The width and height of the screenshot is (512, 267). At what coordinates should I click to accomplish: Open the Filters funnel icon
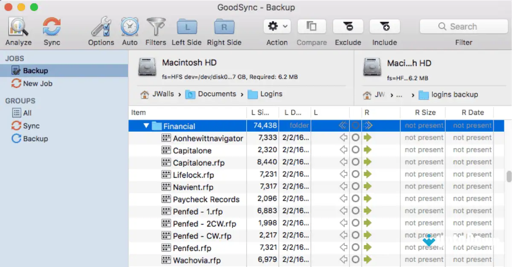[x=156, y=26]
